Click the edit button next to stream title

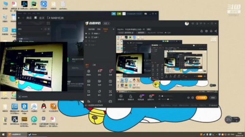[x=149, y=29]
